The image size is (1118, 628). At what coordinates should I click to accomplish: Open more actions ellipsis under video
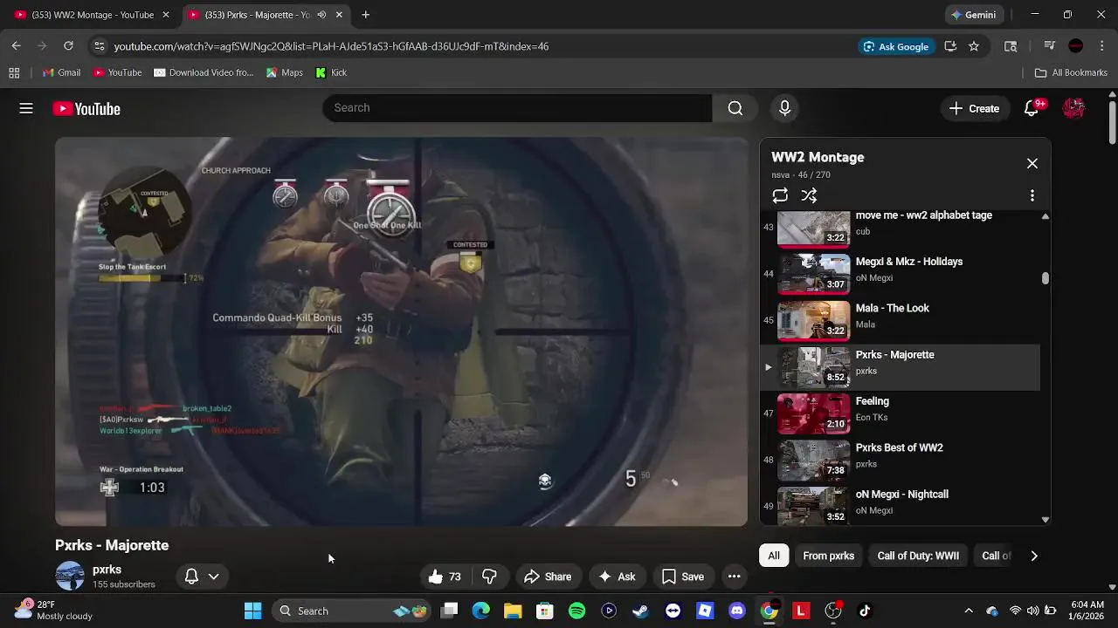(735, 577)
